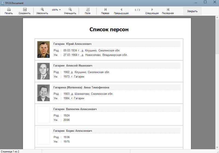The image size is (219, 153).
Task: Click birth year 1936
Action: tap(67, 137)
